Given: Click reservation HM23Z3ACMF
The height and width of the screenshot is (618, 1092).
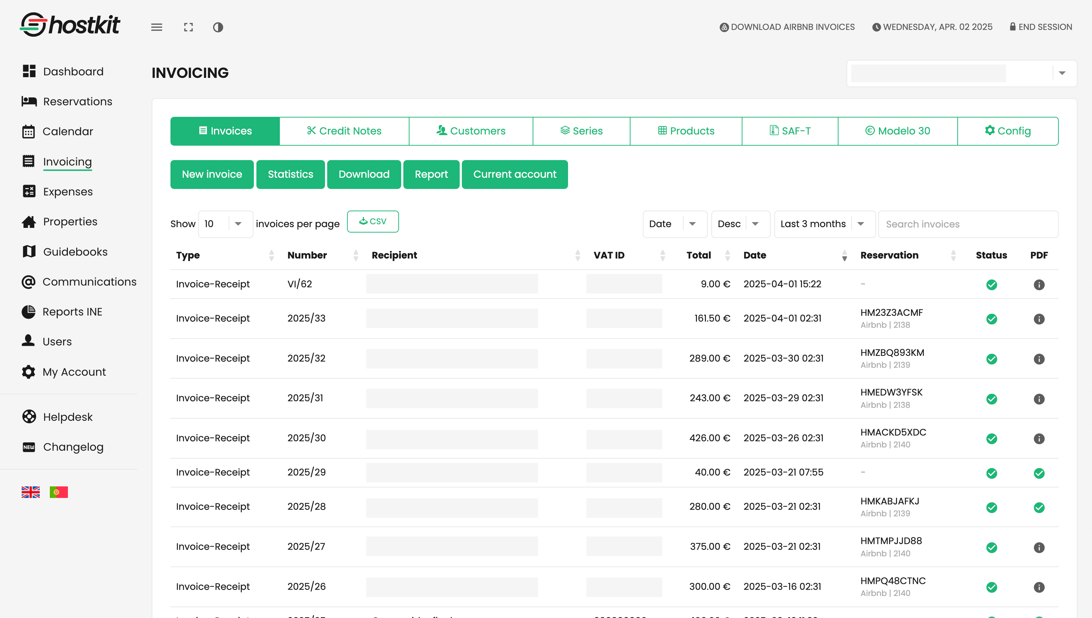Looking at the screenshot, I should [x=891, y=313].
